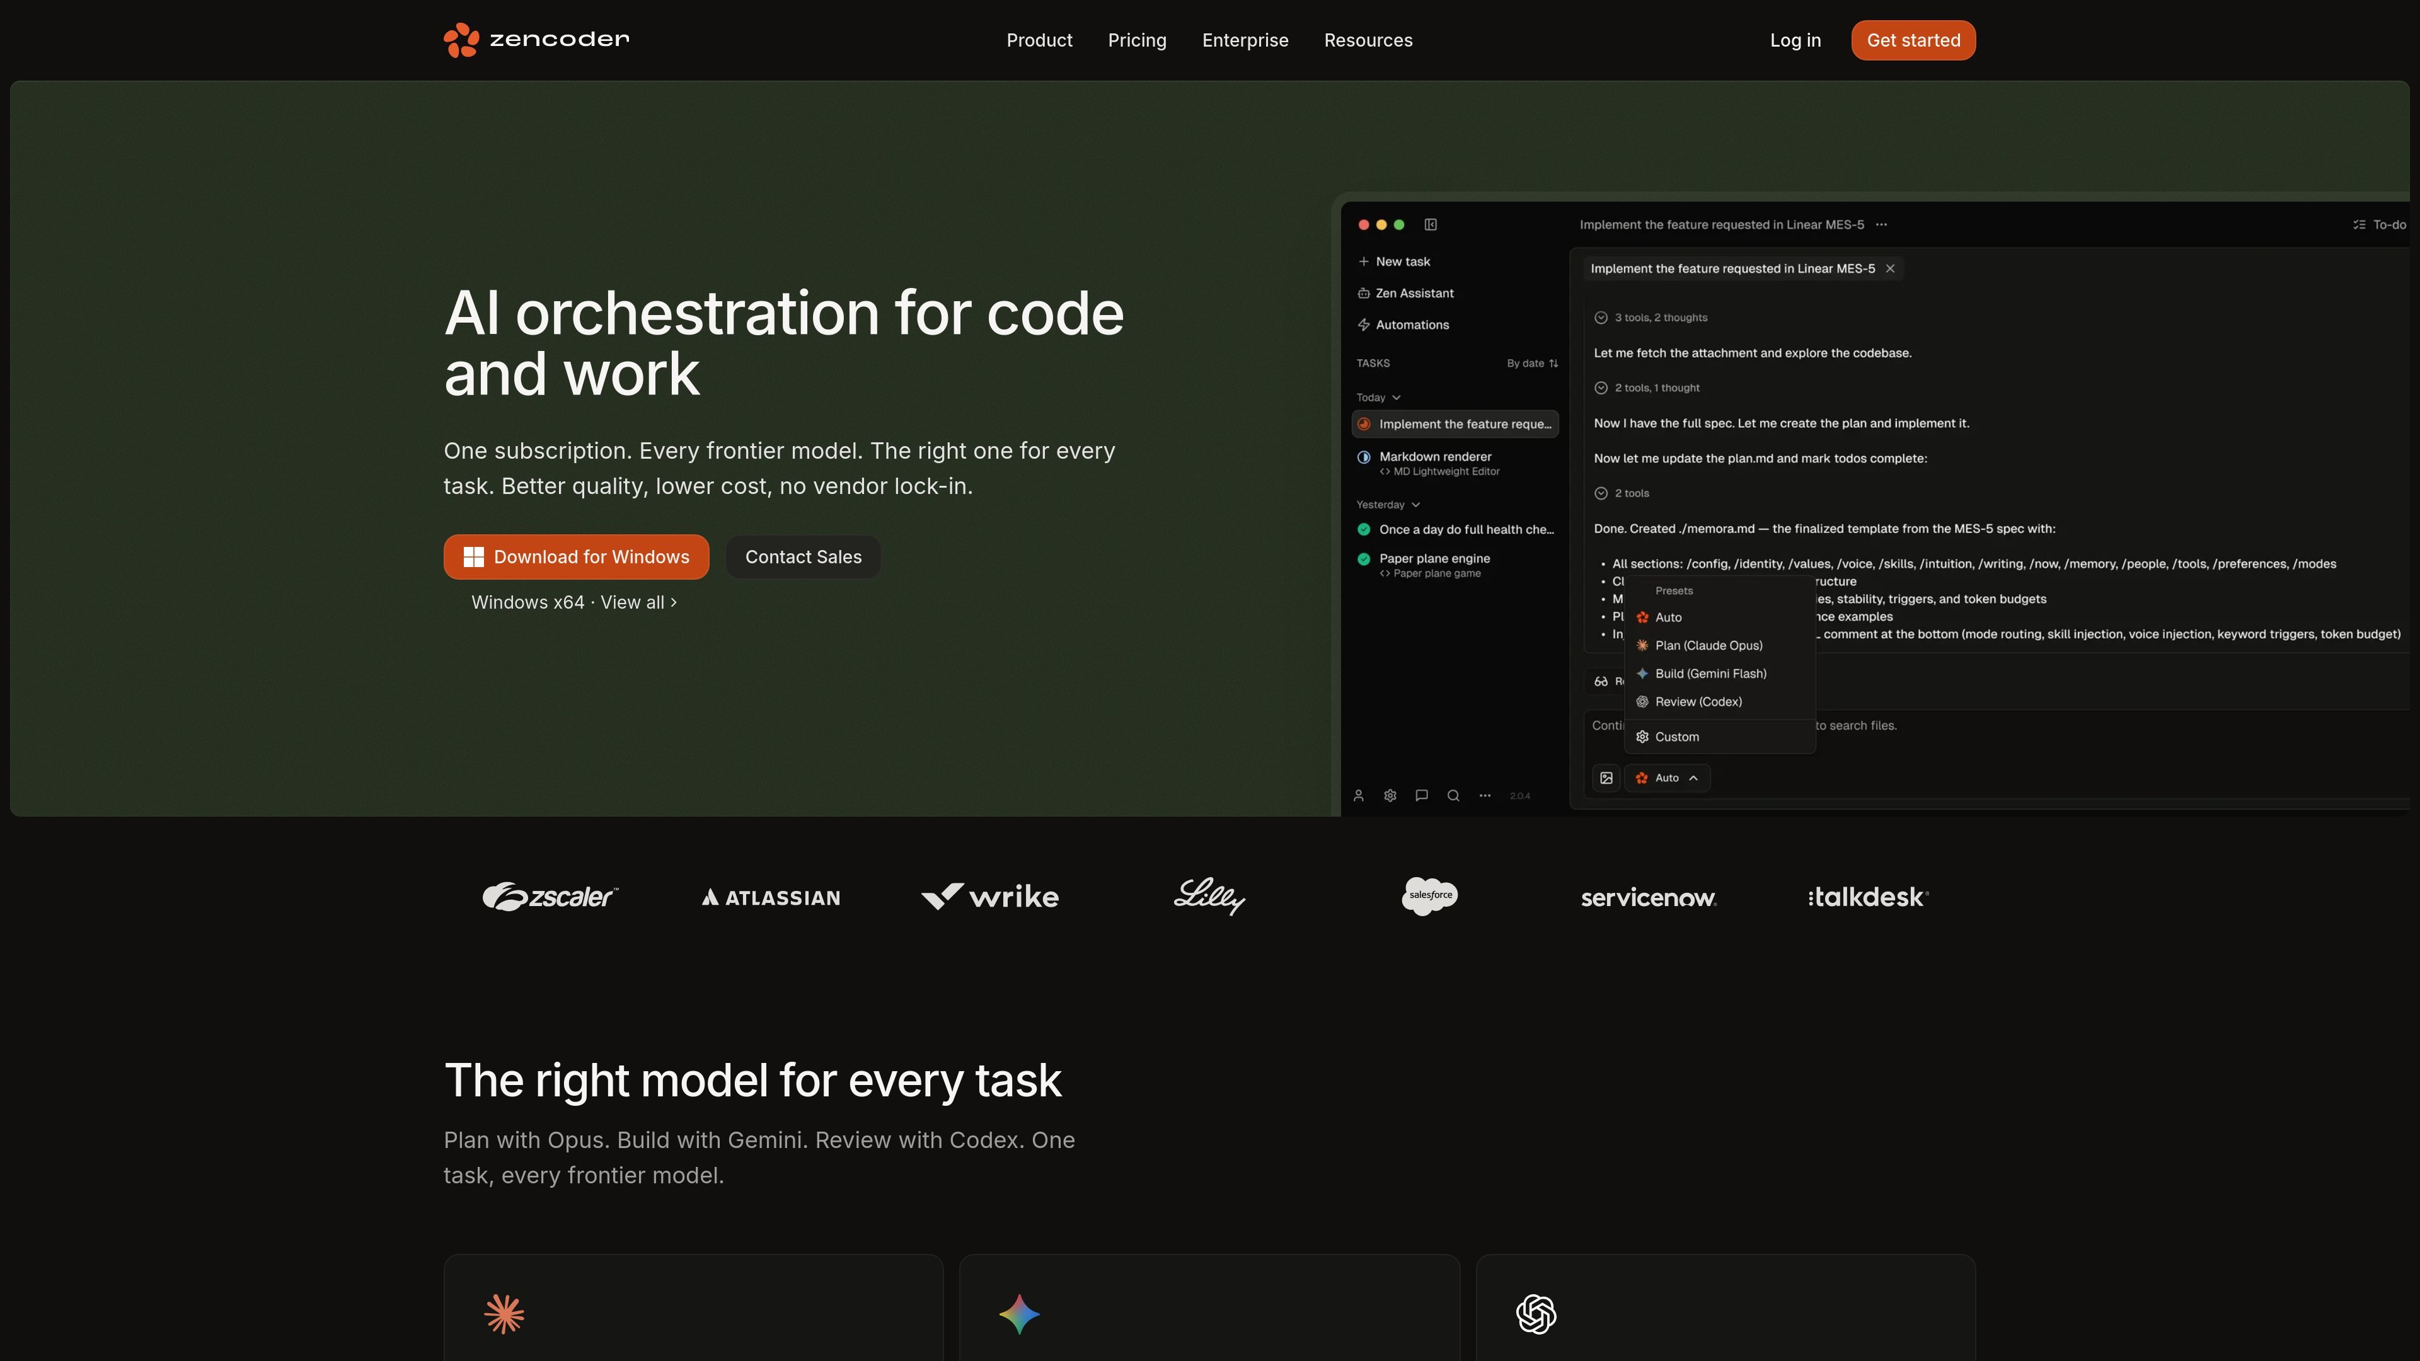The width and height of the screenshot is (2420, 1361).
Task: Open the View all downloads link
Action: click(x=639, y=602)
